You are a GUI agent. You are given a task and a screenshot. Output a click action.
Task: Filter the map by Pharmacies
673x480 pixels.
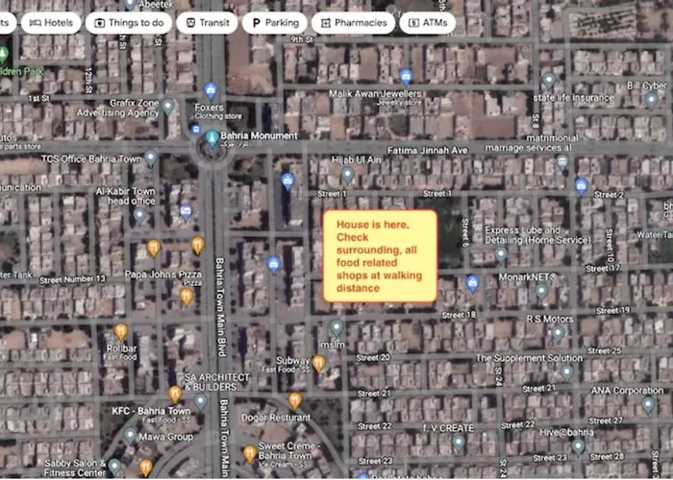click(353, 22)
